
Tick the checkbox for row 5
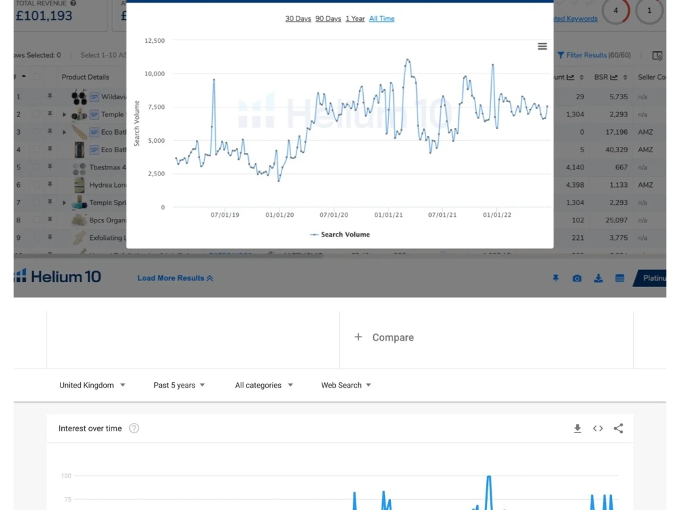[37, 167]
